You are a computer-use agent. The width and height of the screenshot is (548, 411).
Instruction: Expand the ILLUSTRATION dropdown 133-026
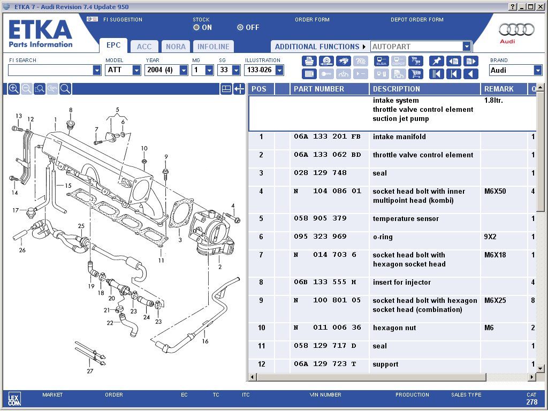click(x=279, y=70)
